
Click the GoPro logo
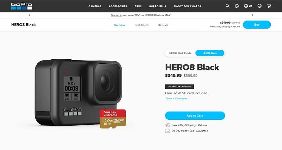coord(22,6)
